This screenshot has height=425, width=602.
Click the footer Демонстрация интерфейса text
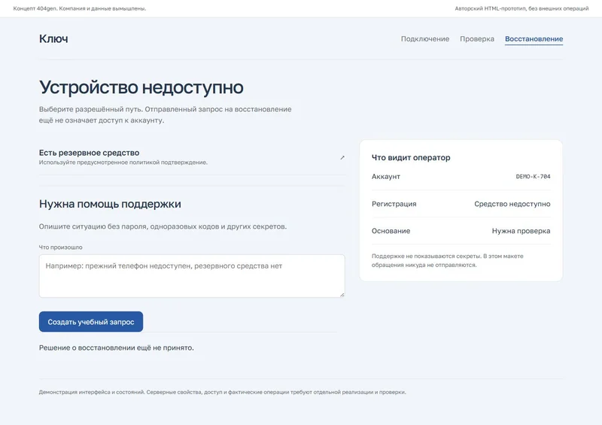click(222, 392)
